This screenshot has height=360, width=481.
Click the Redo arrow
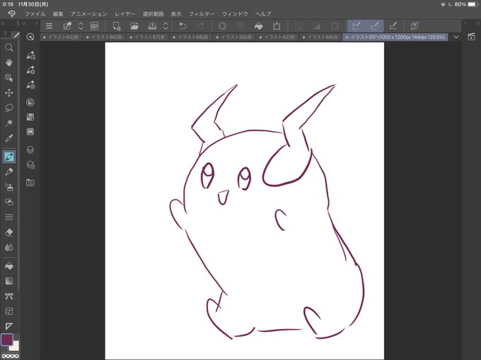click(200, 26)
